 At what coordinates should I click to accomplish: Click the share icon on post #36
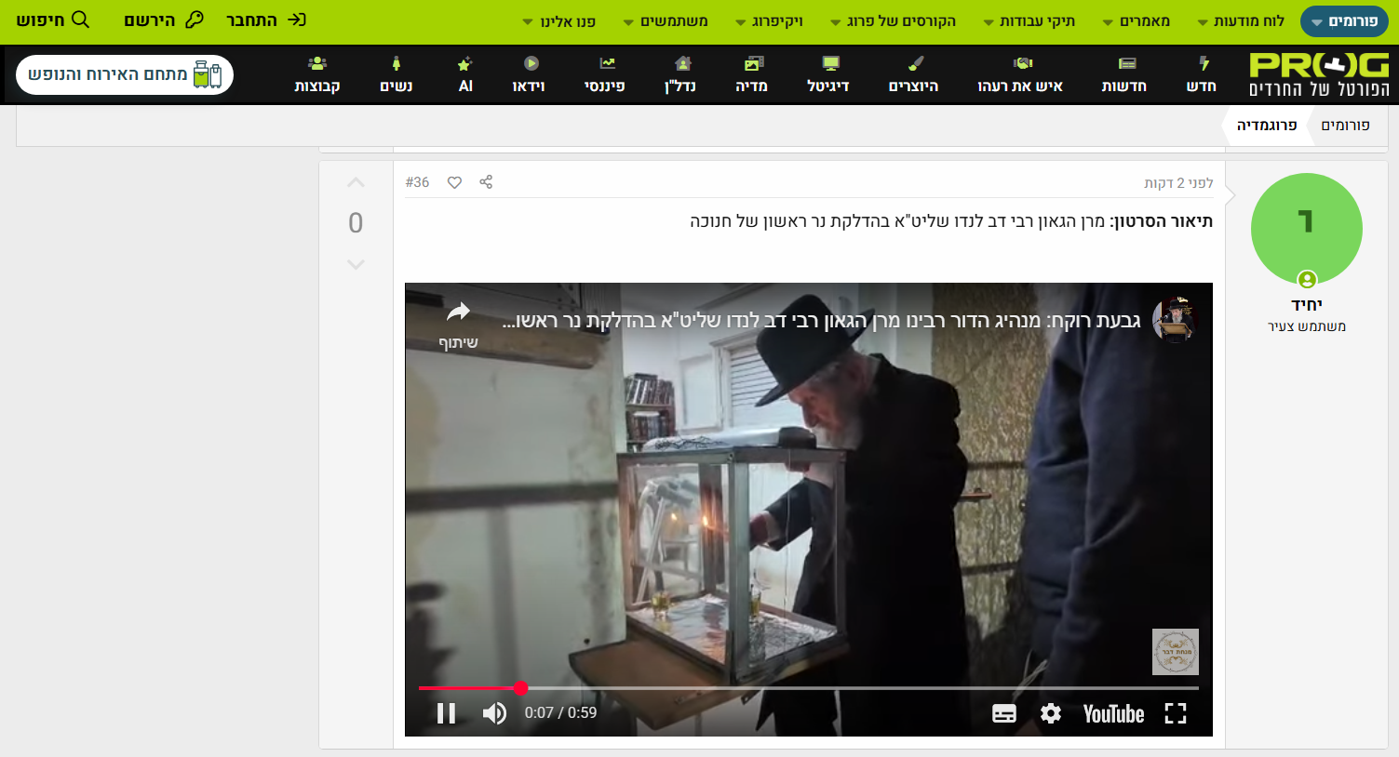coord(486,182)
